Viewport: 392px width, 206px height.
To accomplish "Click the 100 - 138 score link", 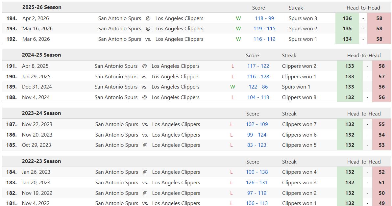I will click(257, 172).
